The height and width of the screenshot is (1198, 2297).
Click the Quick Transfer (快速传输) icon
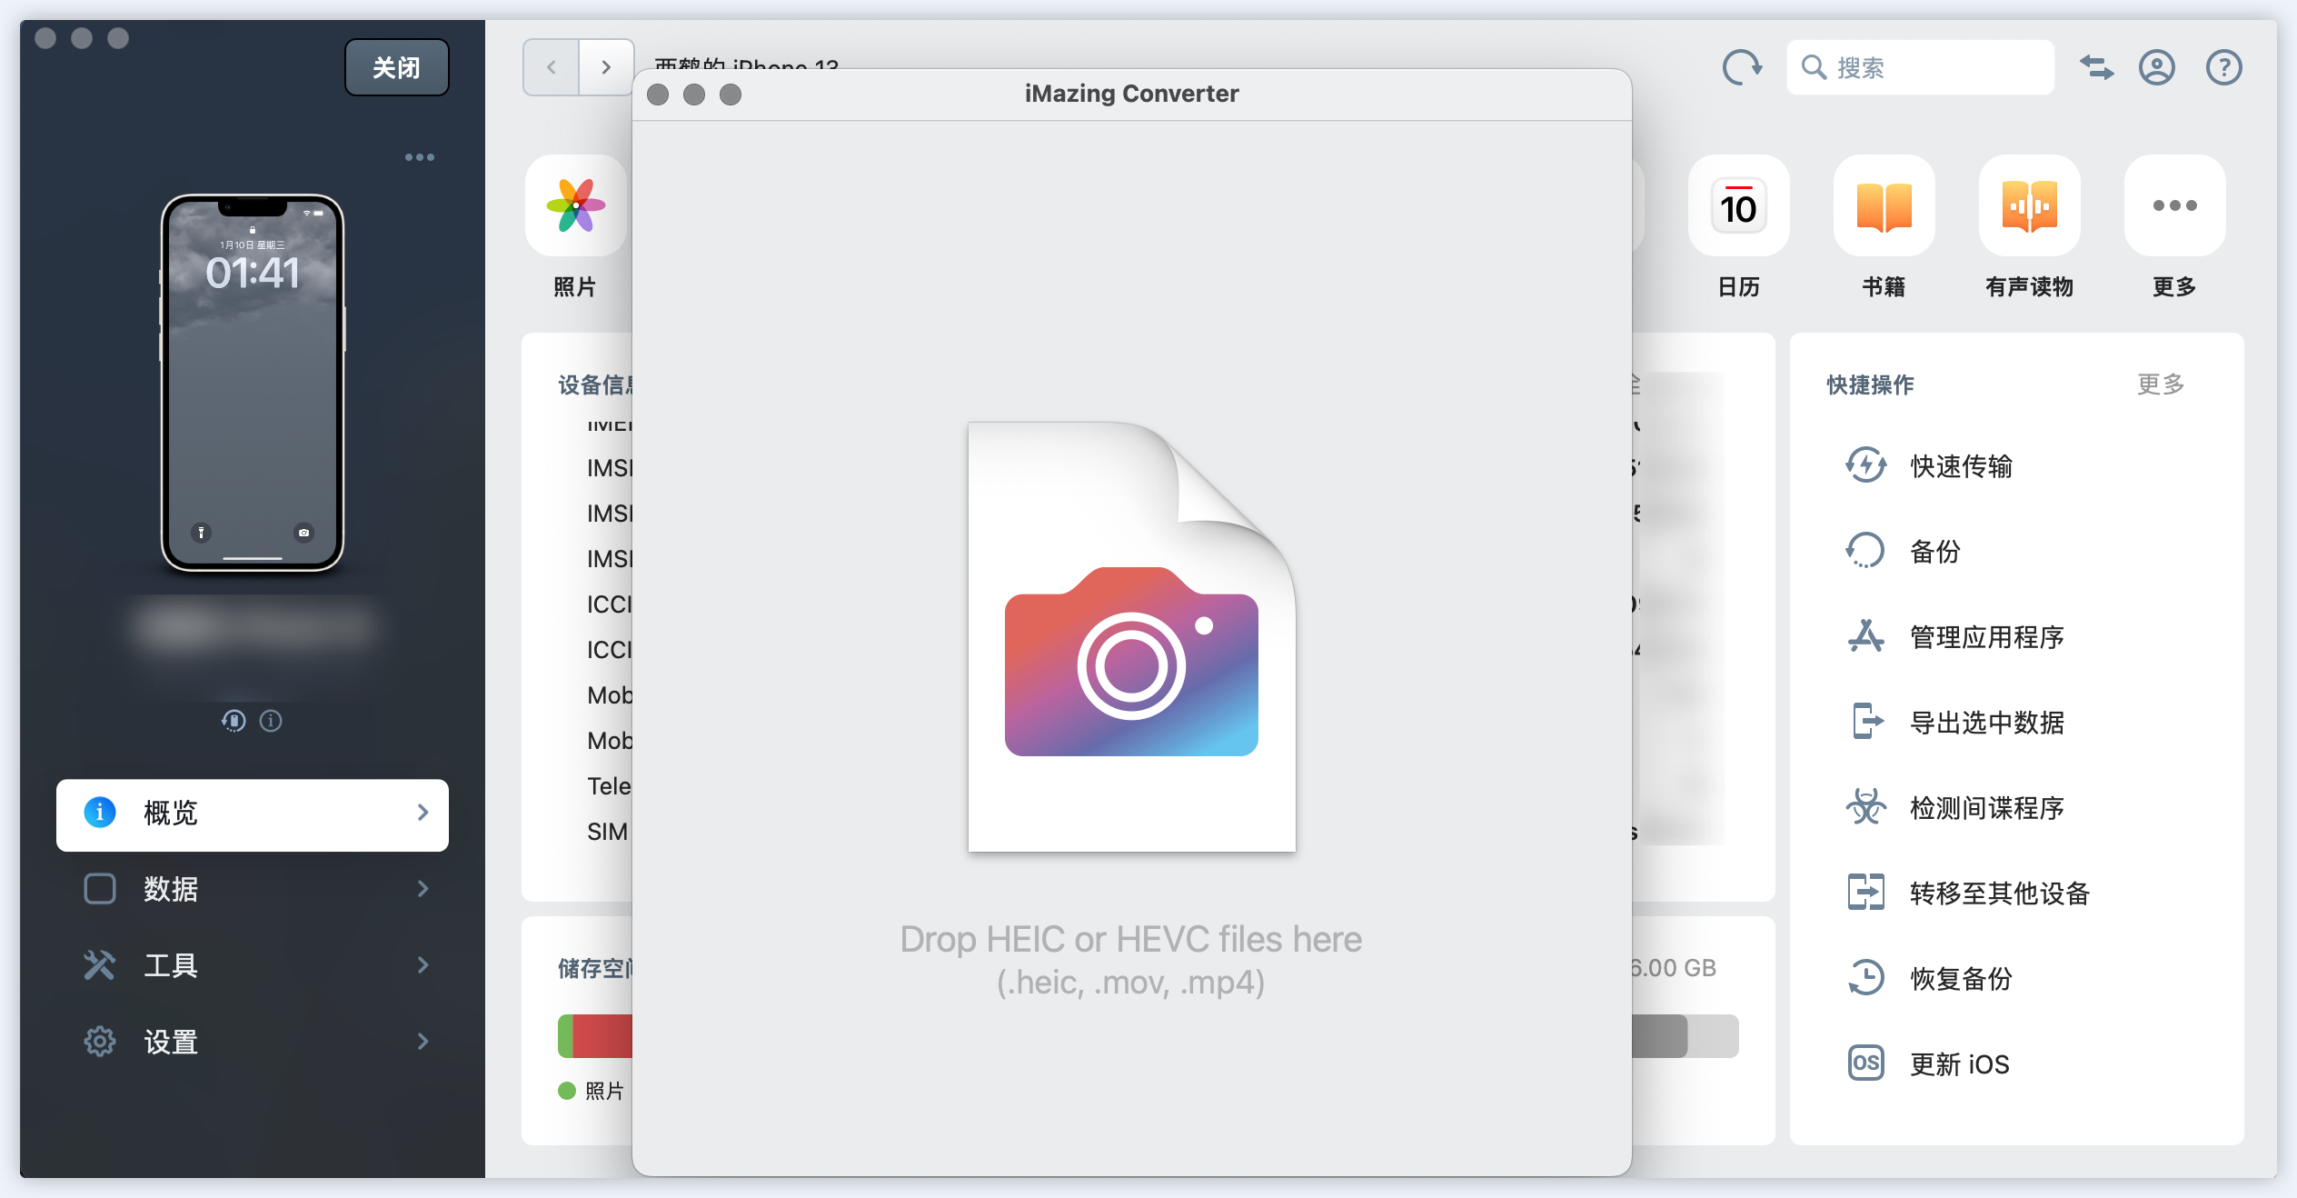point(1865,465)
